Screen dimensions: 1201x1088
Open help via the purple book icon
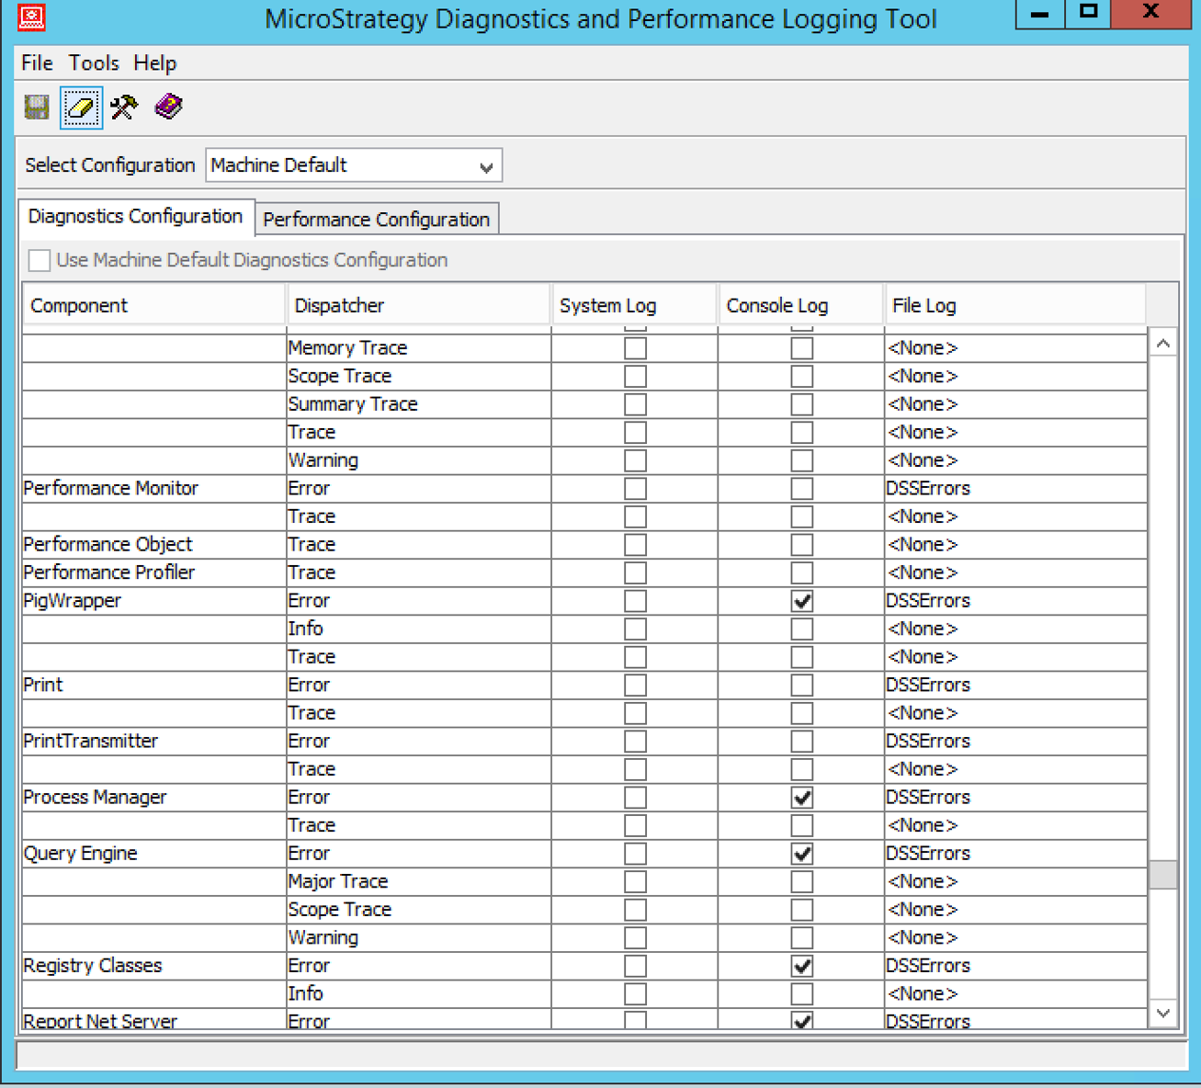tap(169, 108)
